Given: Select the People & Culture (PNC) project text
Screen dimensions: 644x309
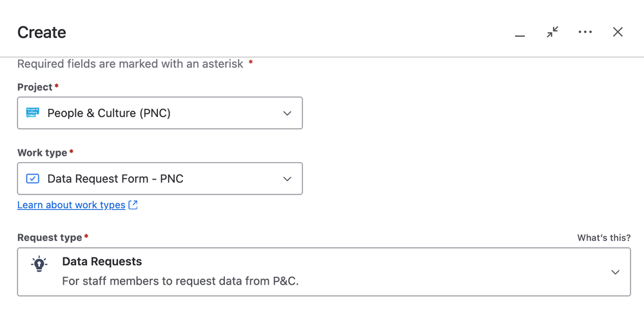Looking at the screenshot, I should pos(109,113).
